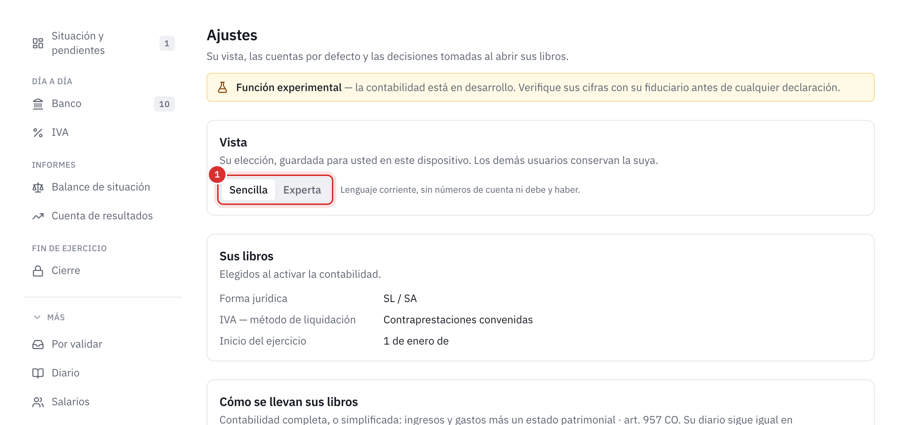Click the FIN DE EJERCICIO section label
Viewport: 899px width, 425px height.
pyautogui.click(x=69, y=248)
